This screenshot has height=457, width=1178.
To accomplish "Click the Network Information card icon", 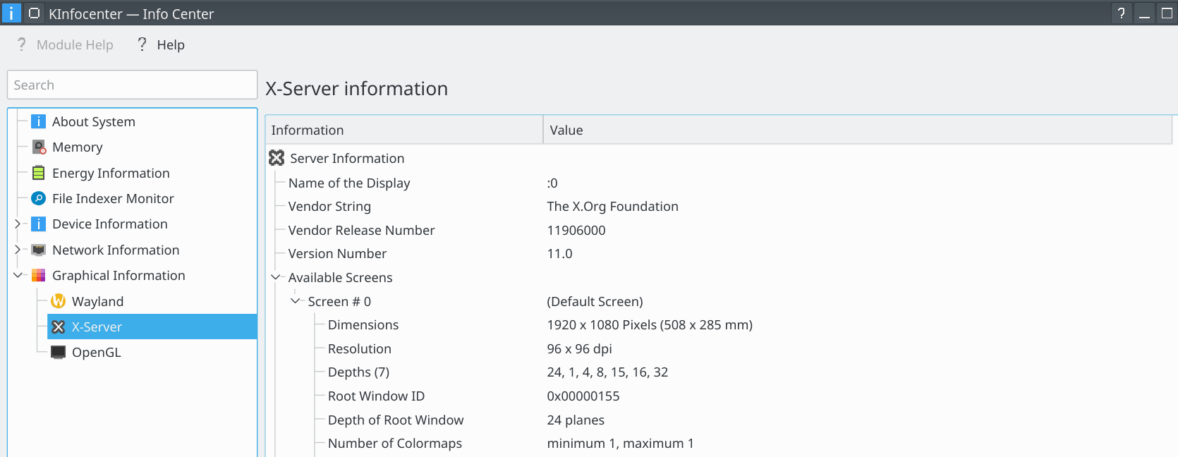I will point(39,250).
